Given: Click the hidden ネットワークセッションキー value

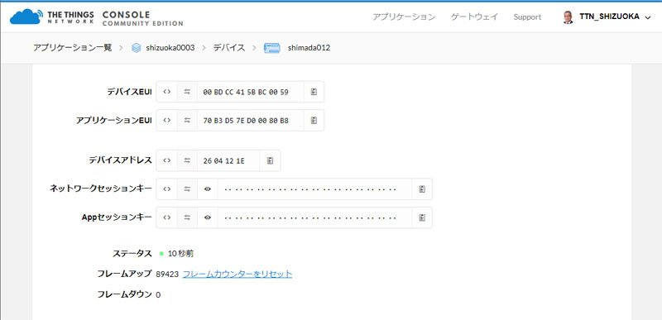Looking at the screenshot, I should click(310, 189).
